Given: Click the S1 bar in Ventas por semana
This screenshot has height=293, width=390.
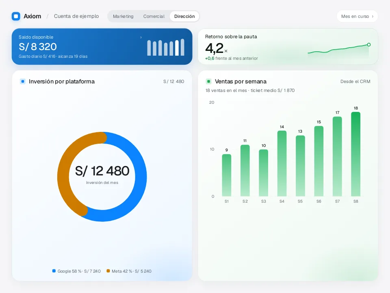Looking at the screenshot, I should [x=227, y=175].
